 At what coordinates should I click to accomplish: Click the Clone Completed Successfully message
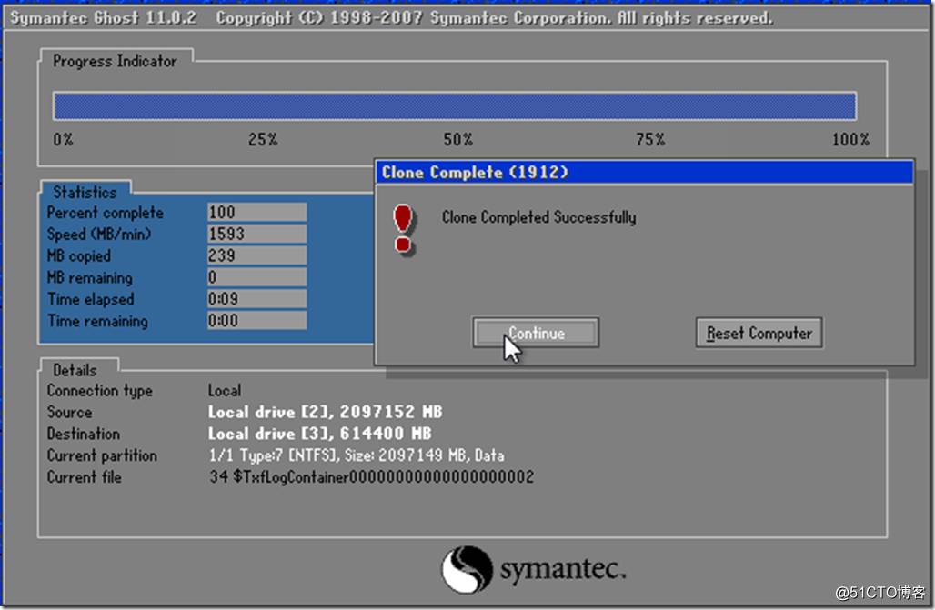tap(538, 217)
